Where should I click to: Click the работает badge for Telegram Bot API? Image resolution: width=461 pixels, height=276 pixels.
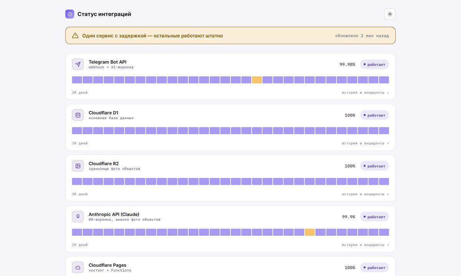point(375,64)
